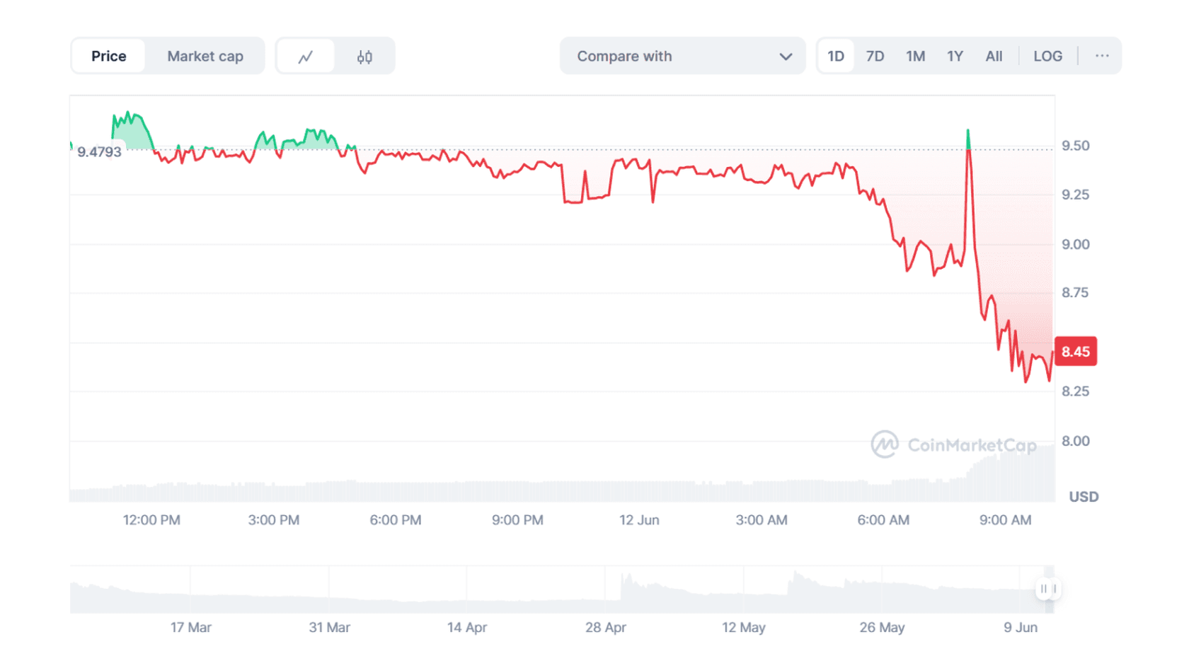
Task: Click 9 Jun on the overview timeline
Action: pos(1021,628)
